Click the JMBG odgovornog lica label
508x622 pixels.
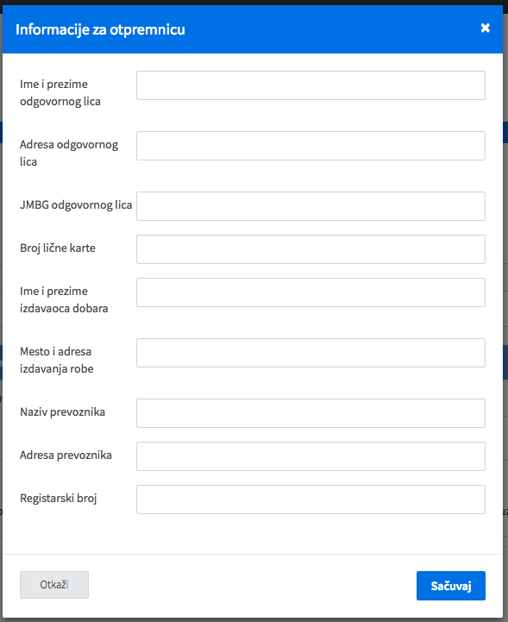coord(76,205)
